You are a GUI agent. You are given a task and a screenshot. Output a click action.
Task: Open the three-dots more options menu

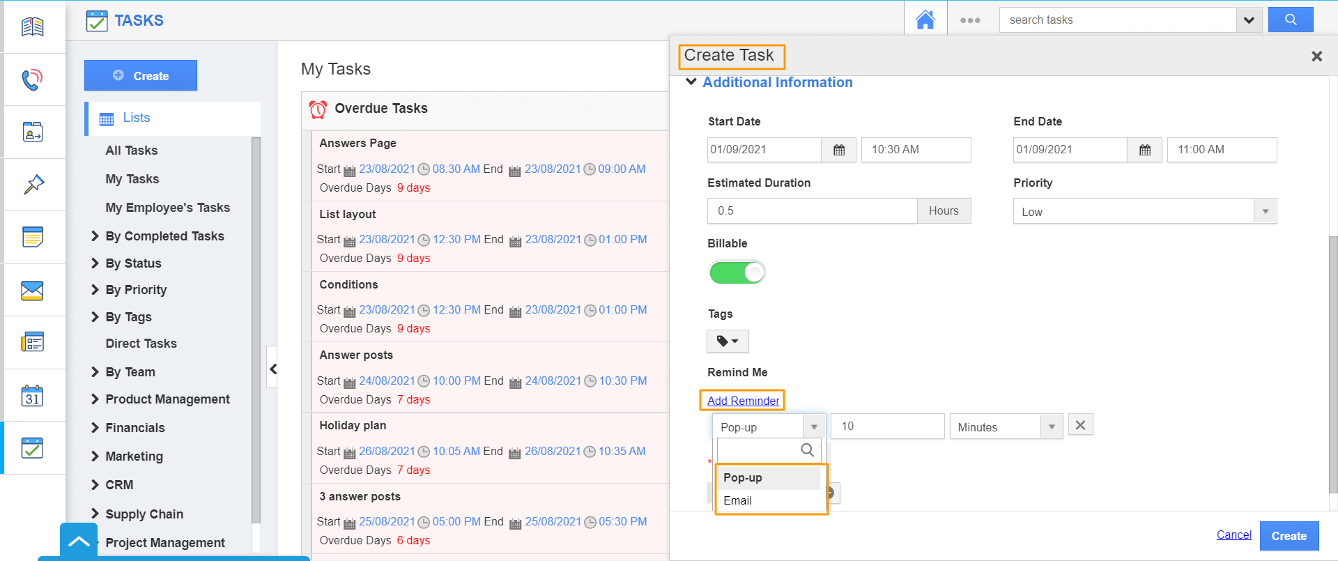click(x=970, y=20)
